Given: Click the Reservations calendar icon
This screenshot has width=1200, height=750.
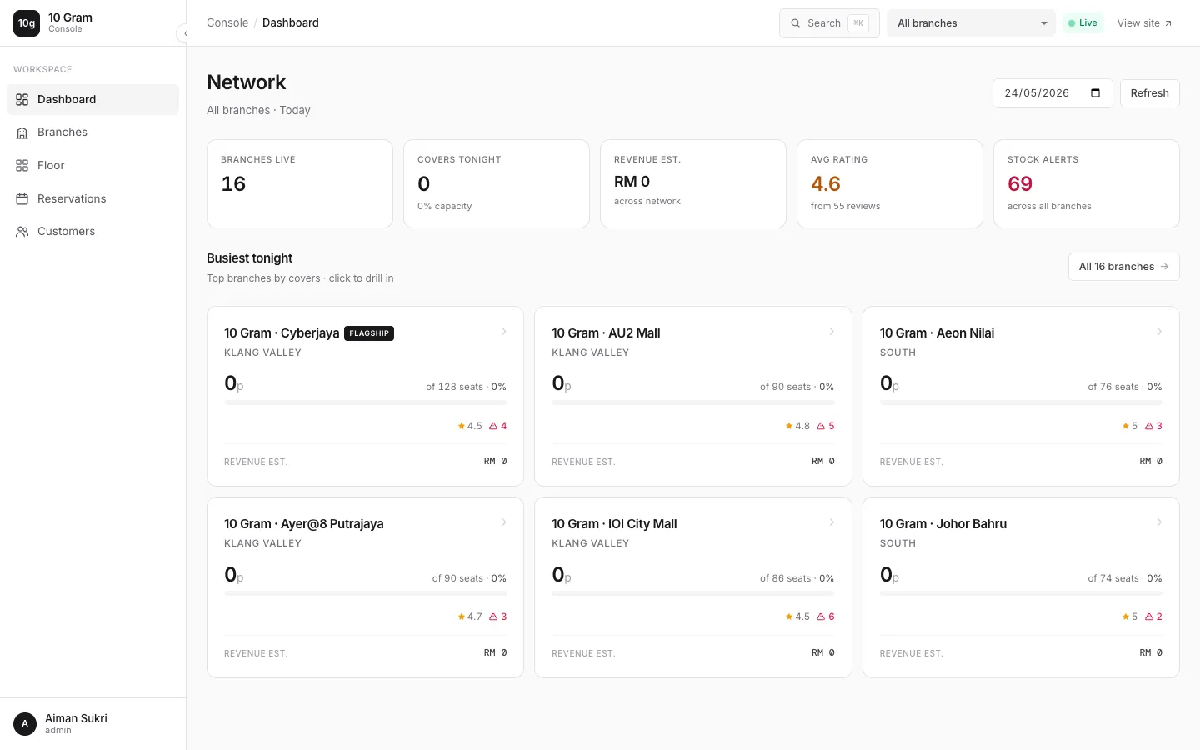Looking at the screenshot, I should click(x=22, y=199).
